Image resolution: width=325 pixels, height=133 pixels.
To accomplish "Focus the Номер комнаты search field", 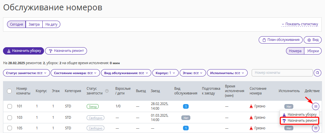I will 282,73.
